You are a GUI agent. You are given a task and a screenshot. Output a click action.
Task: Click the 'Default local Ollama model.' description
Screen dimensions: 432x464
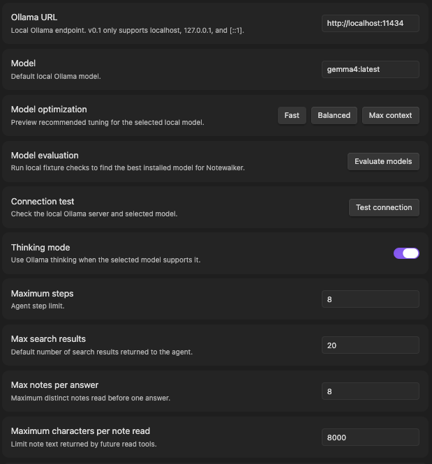click(x=56, y=76)
